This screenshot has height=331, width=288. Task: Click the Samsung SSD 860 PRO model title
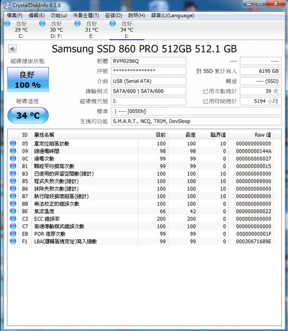[x=144, y=49]
